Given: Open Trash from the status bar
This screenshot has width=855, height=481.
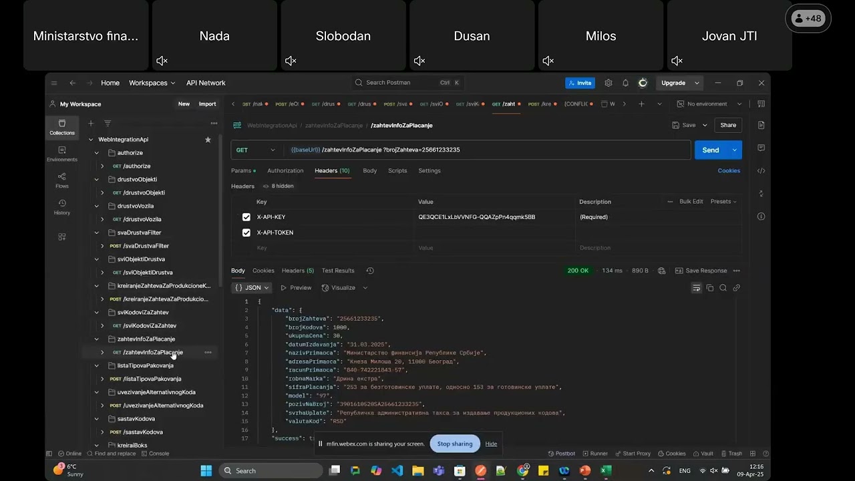Looking at the screenshot, I should point(731,454).
